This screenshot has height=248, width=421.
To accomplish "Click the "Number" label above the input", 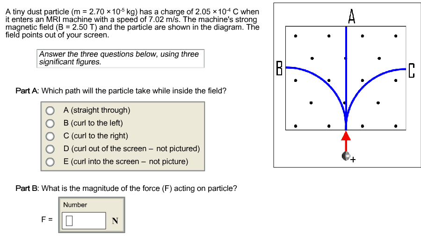I will coord(75,205).
